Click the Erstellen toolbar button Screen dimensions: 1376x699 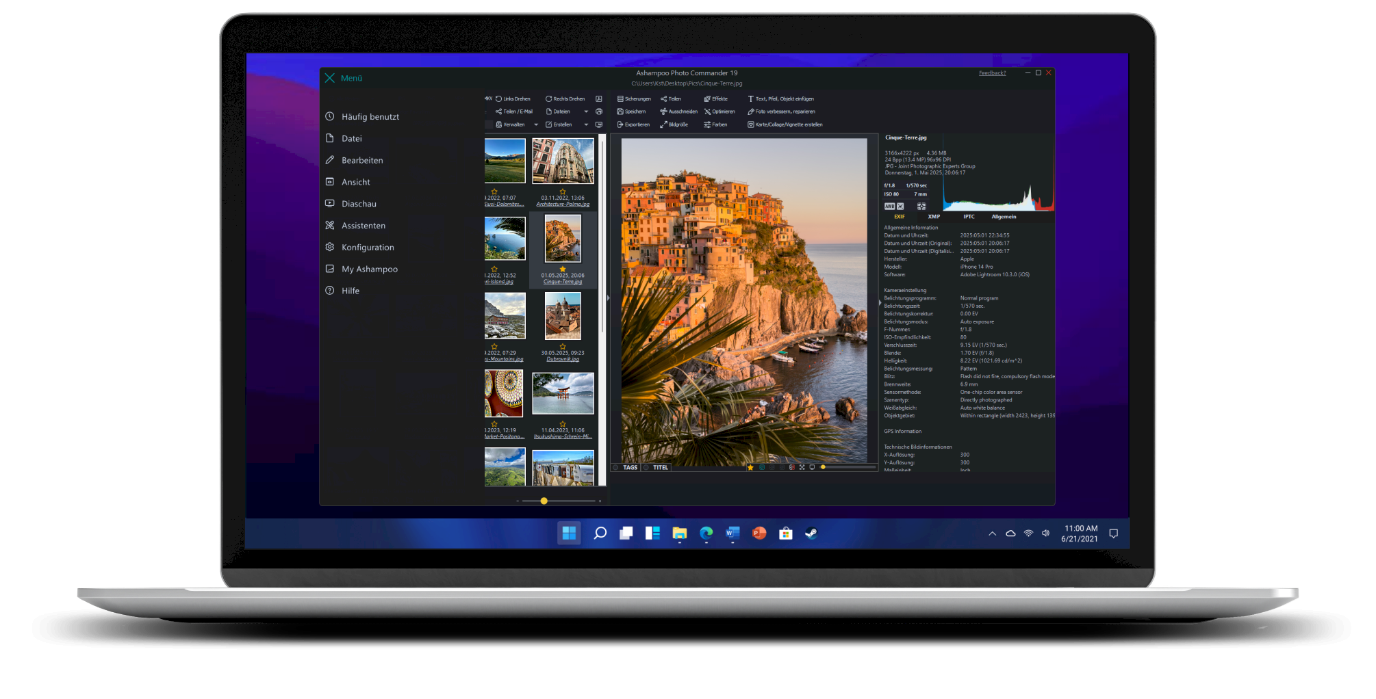point(559,124)
